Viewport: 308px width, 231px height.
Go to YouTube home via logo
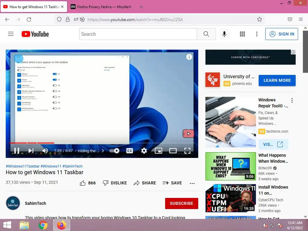[x=35, y=34]
